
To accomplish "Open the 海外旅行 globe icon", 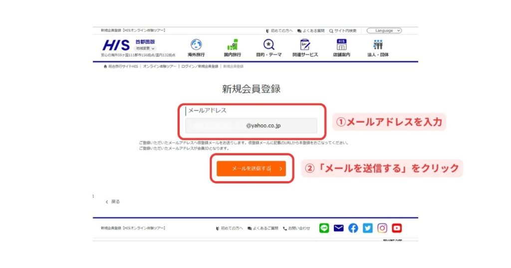I will point(196,44).
